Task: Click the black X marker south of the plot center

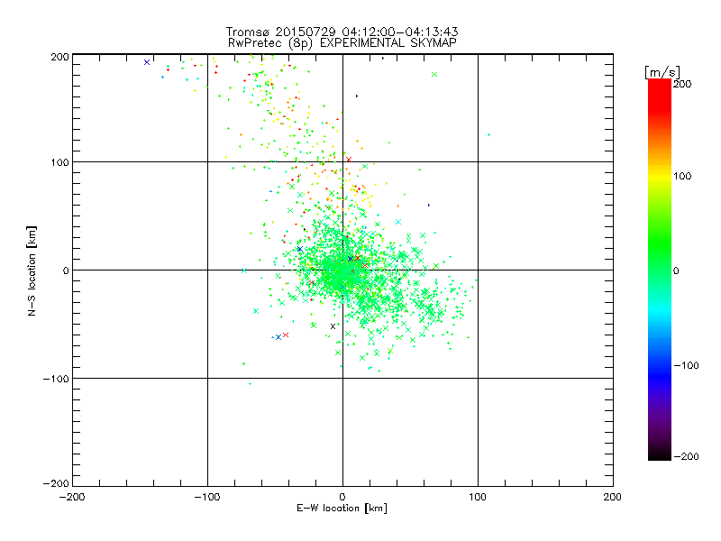Action: tap(333, 326)
